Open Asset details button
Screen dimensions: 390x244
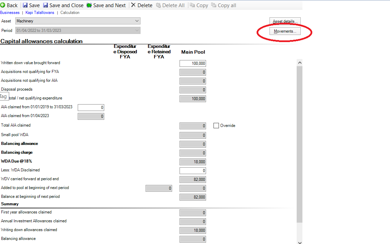(285, 21)
